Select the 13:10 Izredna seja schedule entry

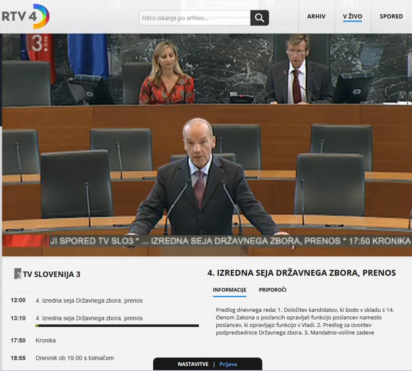click(x=89, y=318)
